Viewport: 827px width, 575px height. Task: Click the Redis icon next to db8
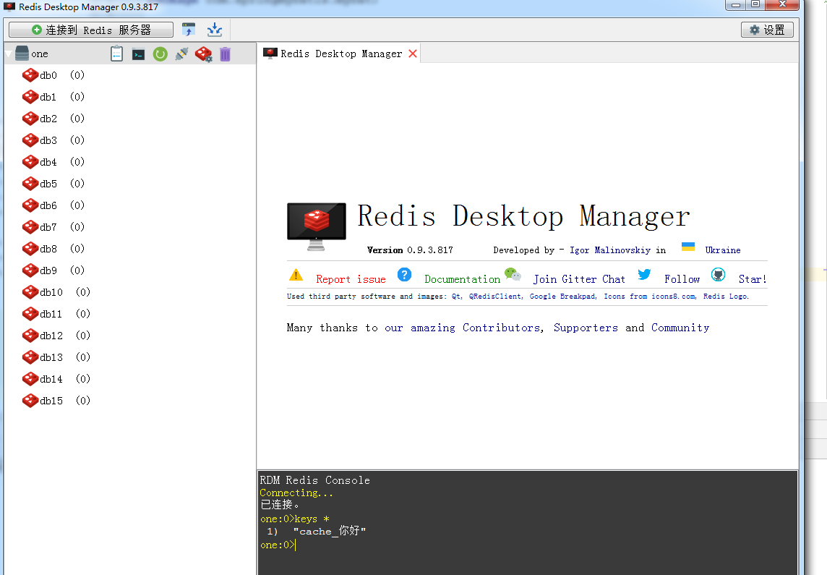30,249
